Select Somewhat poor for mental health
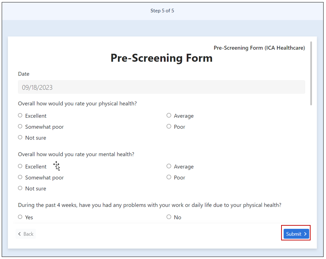Viewport: 326px width, 259px height. 20,177
